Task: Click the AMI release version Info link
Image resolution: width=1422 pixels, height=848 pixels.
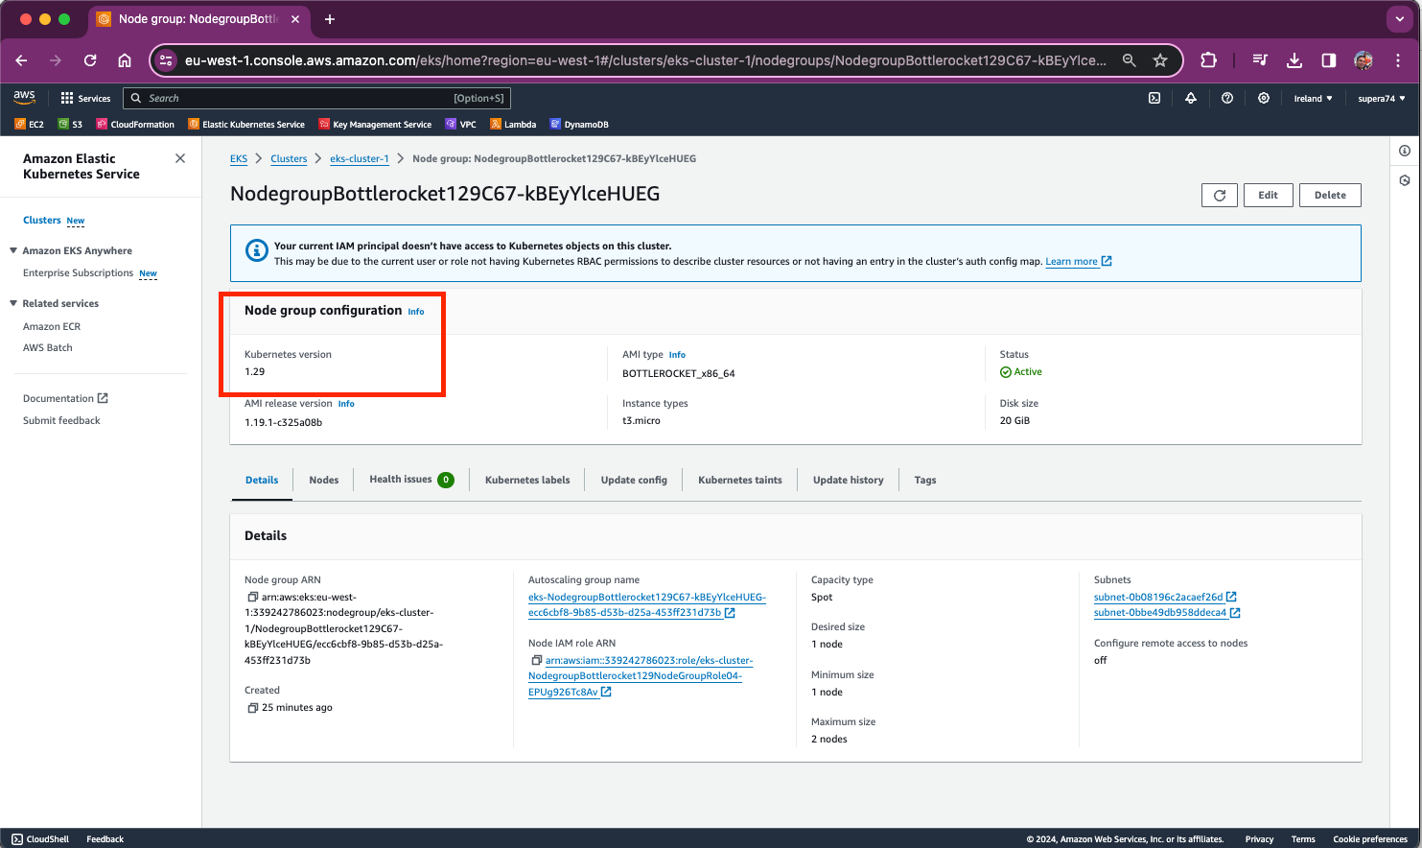Action: 346,404
